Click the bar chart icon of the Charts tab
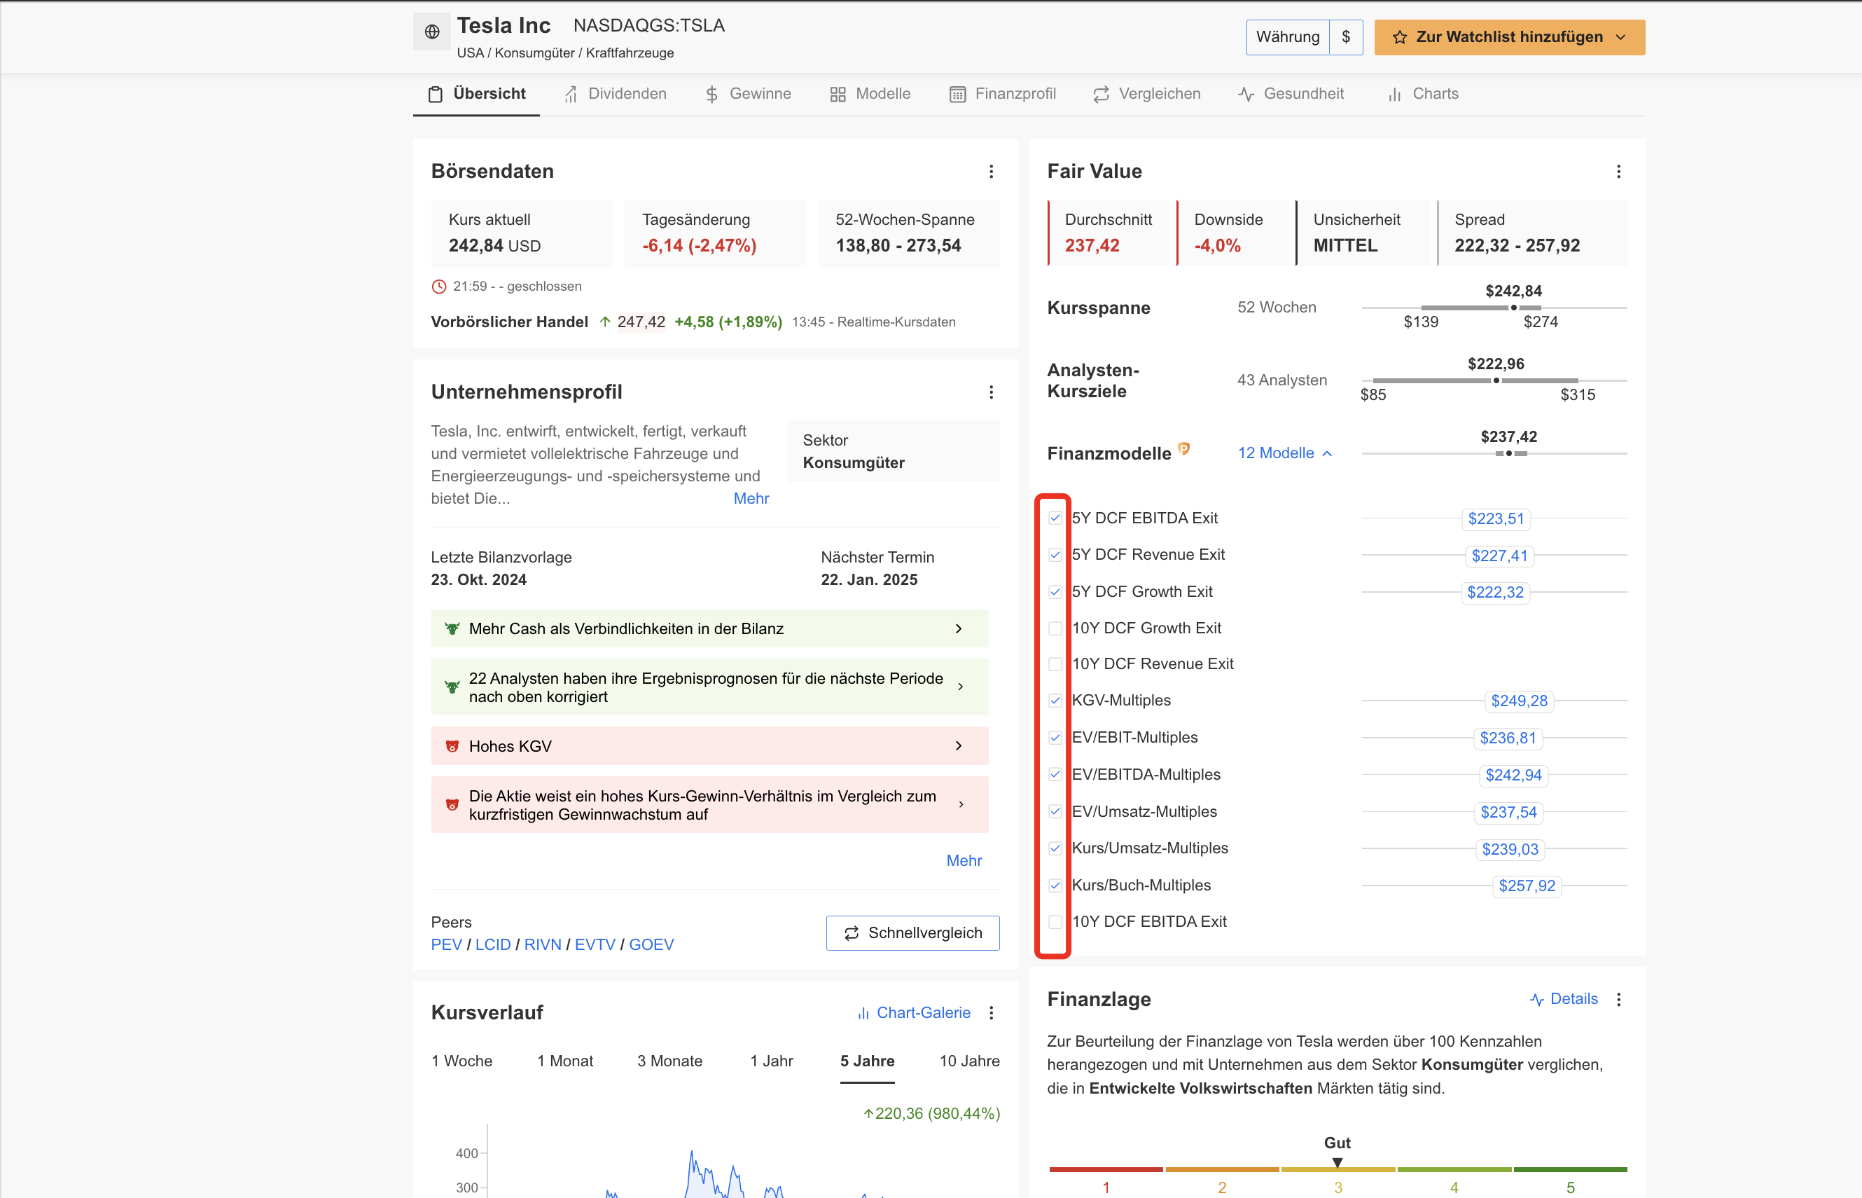The width and height of the screenshot is (1862, 1198). pos(1395,94)
